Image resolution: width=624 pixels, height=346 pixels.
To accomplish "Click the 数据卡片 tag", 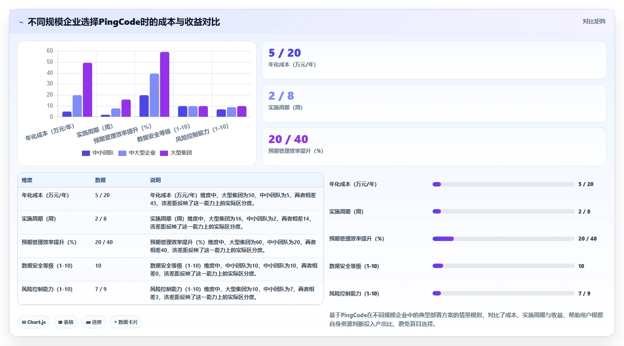I will (x=126, y=322).
